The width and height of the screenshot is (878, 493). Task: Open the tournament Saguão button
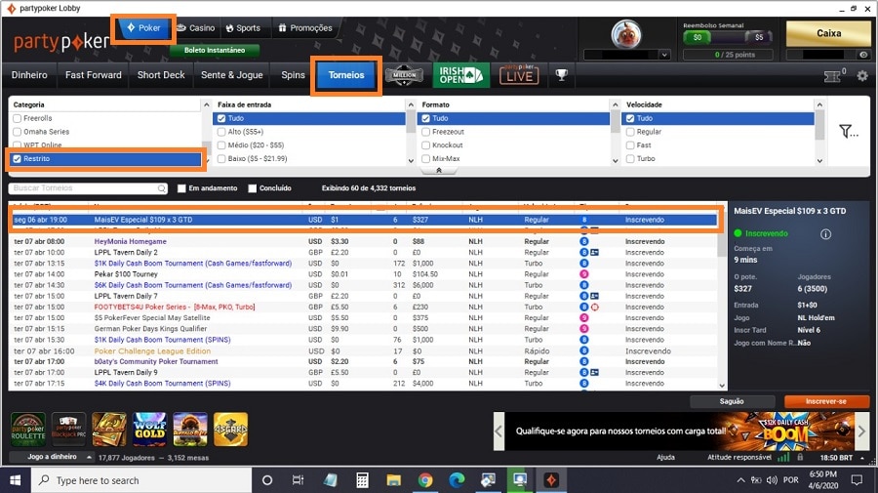point(732,401)
